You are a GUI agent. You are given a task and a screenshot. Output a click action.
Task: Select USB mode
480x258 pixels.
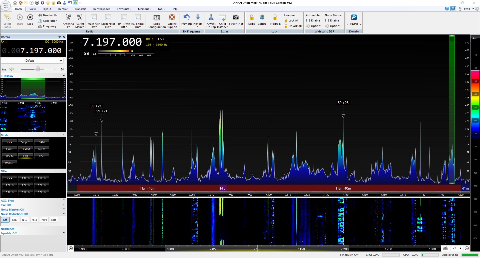(x=42, y=156)
